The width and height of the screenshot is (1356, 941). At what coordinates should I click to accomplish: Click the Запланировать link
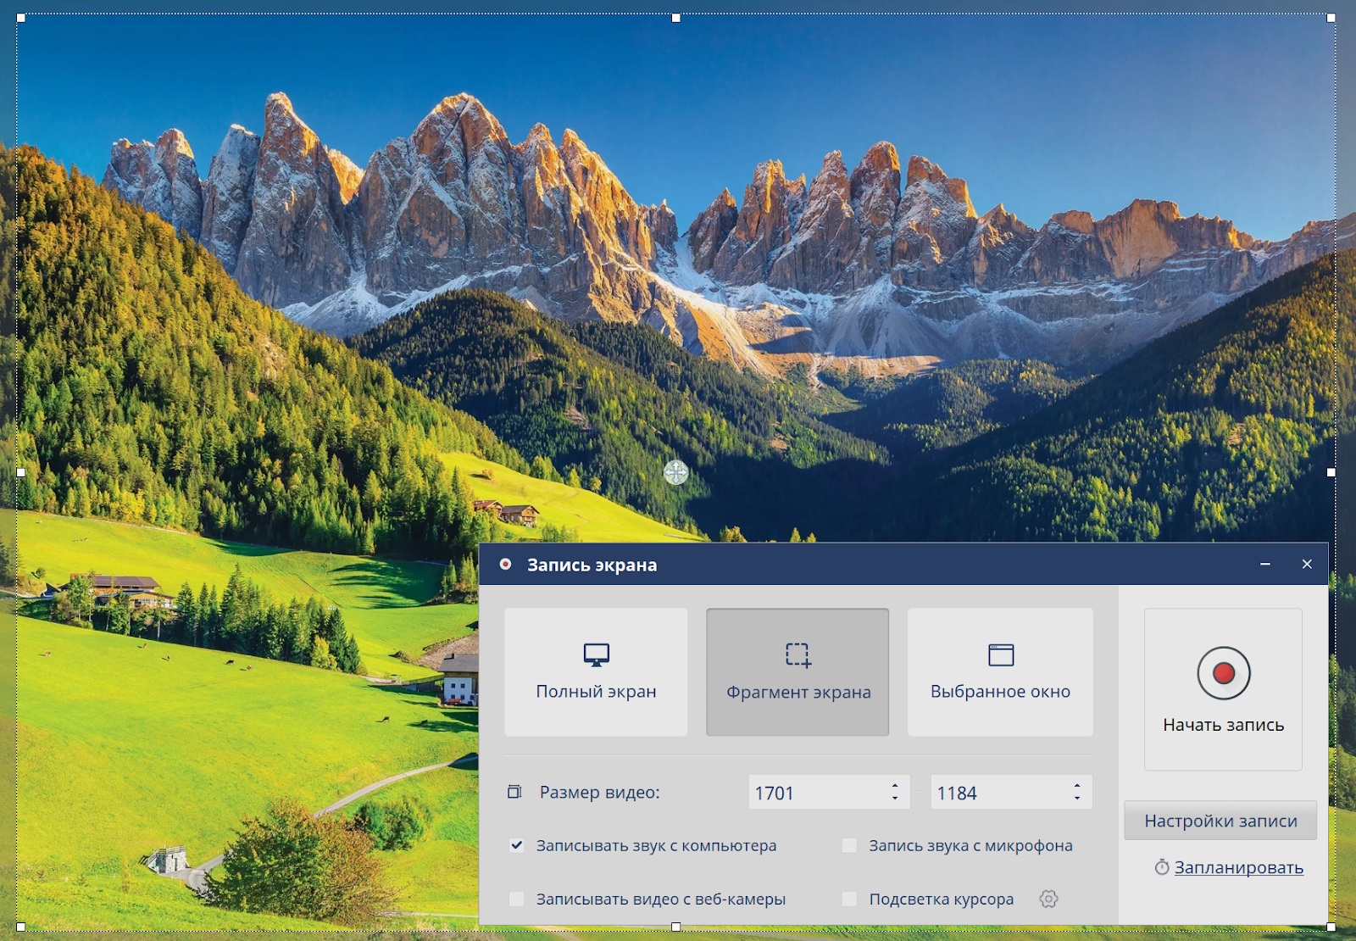[1238, 867]
